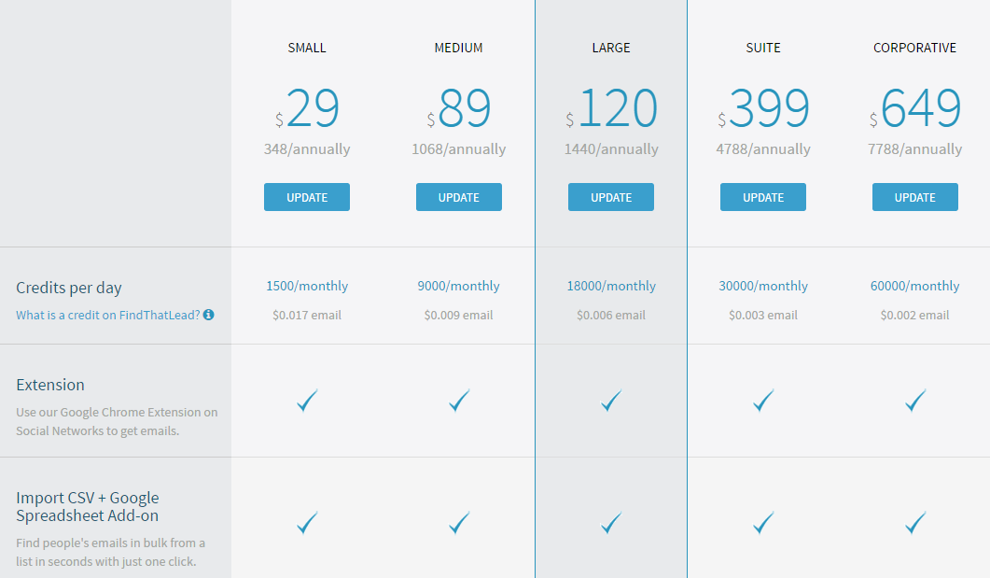Click Extension checkmark for Suite plan

(763, 400)
